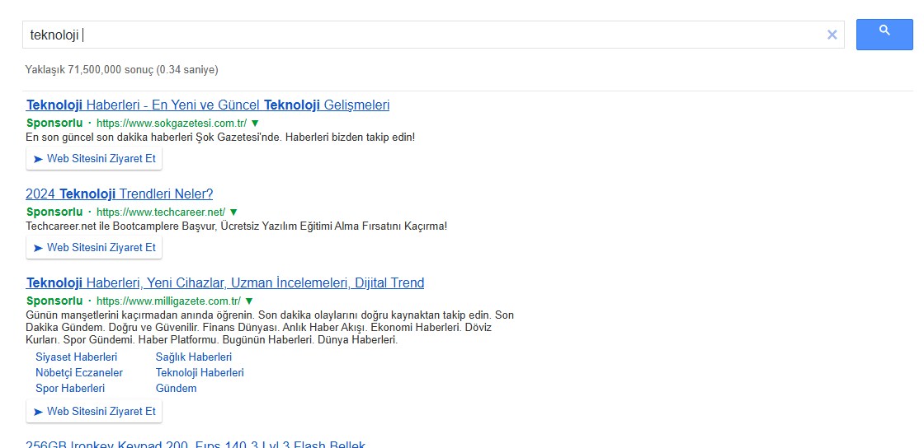
Task: Open the Spor Haberleri sitelink
Action: [x=70, y=389]
